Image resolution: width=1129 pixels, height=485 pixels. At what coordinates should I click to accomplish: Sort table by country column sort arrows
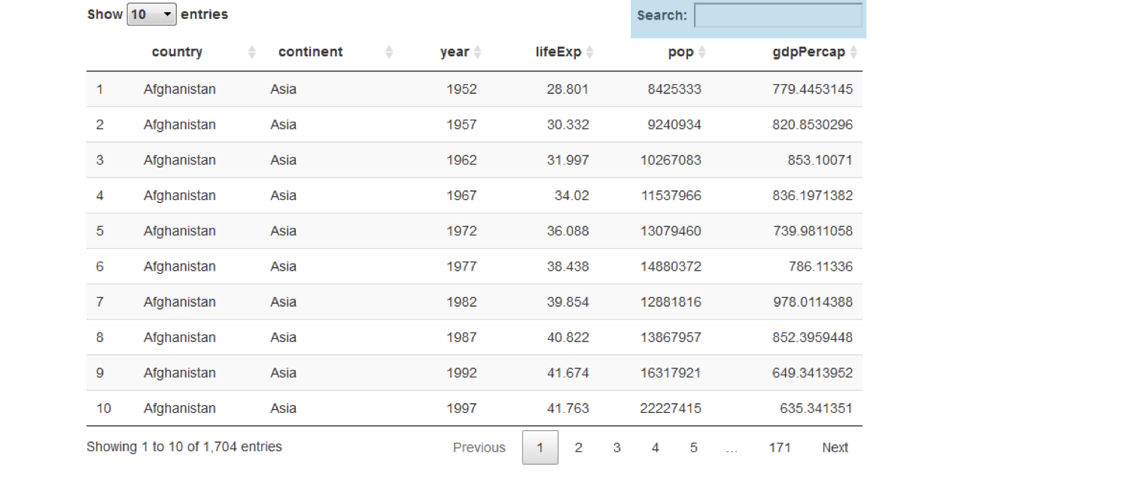(252, 52)
